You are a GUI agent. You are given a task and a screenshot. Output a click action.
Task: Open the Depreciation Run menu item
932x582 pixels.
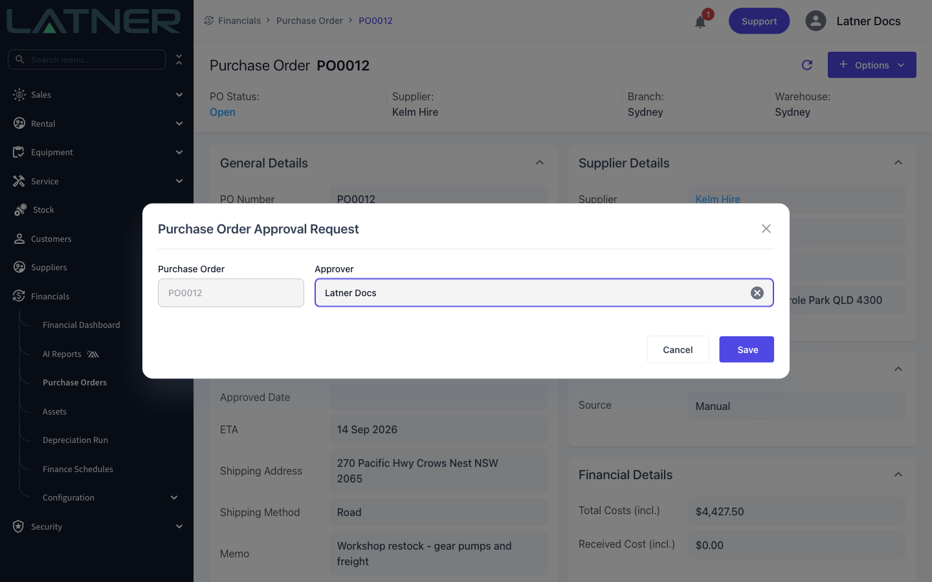(x=75, y=440)
